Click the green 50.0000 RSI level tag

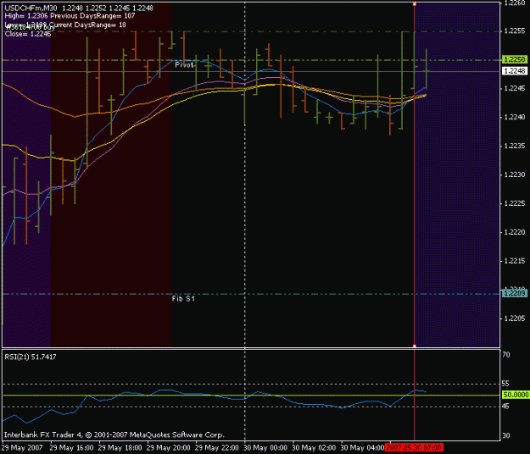pyautogui.click(x=516, y=395)
